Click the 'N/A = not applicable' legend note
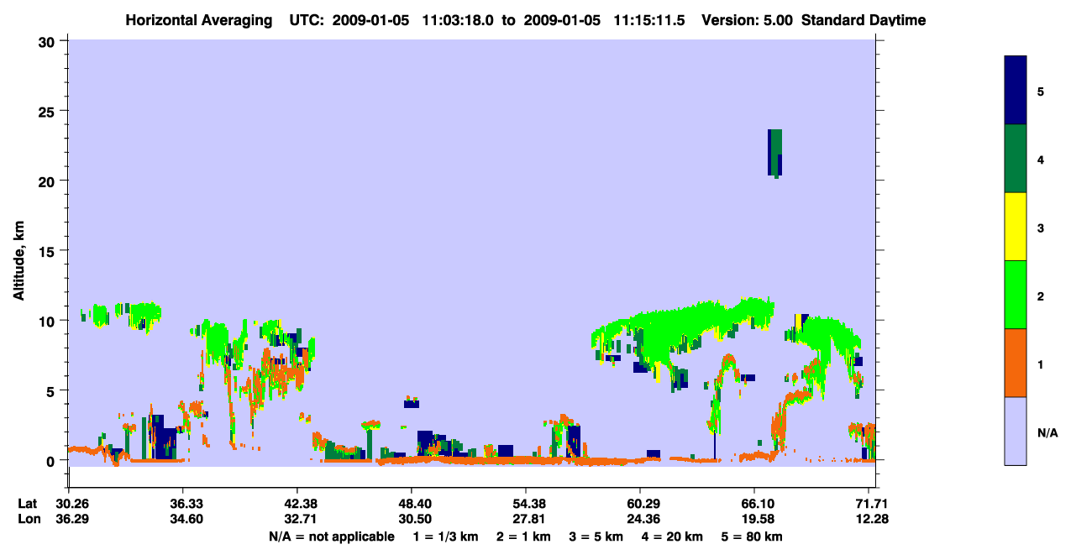Screen dimensions: 1092x560 pyautogui.click(x=331, y=536)
